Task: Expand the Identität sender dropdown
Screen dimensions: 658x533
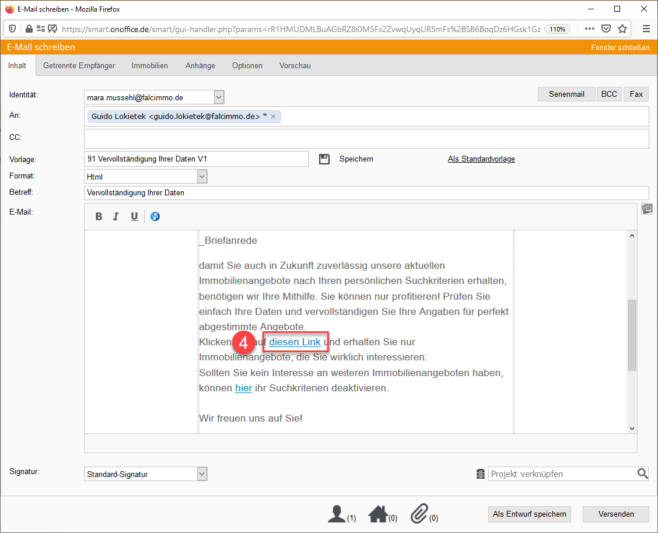Action: (x=219, y=97)
